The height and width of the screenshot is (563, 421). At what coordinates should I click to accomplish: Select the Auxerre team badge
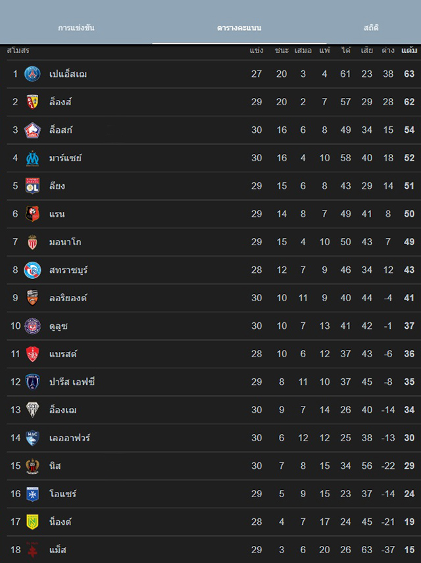32,494
